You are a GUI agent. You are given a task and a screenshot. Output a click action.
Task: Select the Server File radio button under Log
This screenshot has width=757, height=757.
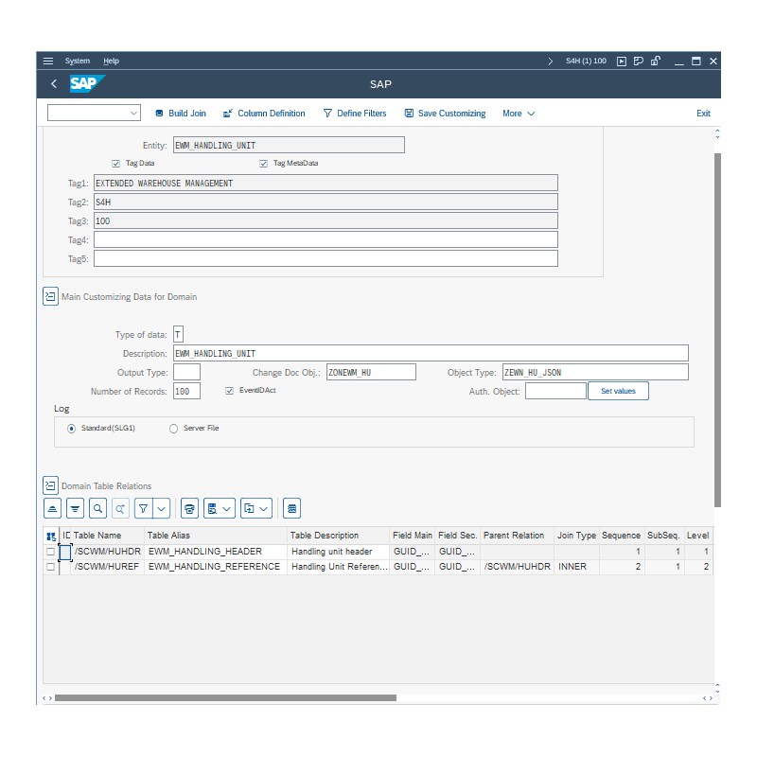point(172,428)
